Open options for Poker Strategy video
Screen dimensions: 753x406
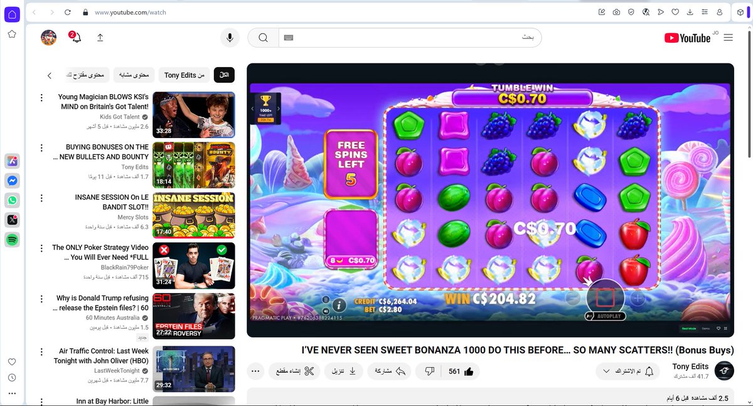coord(41,248)
